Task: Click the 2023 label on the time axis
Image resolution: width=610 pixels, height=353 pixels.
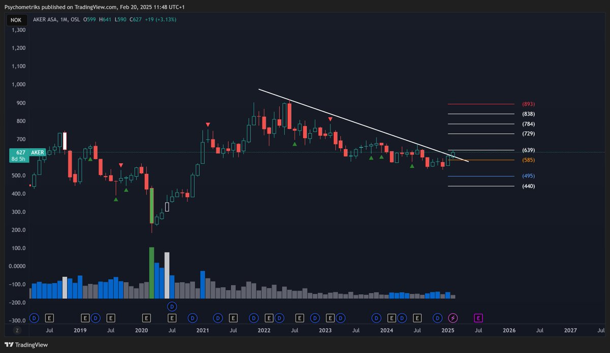Action: tap(325, 330)
